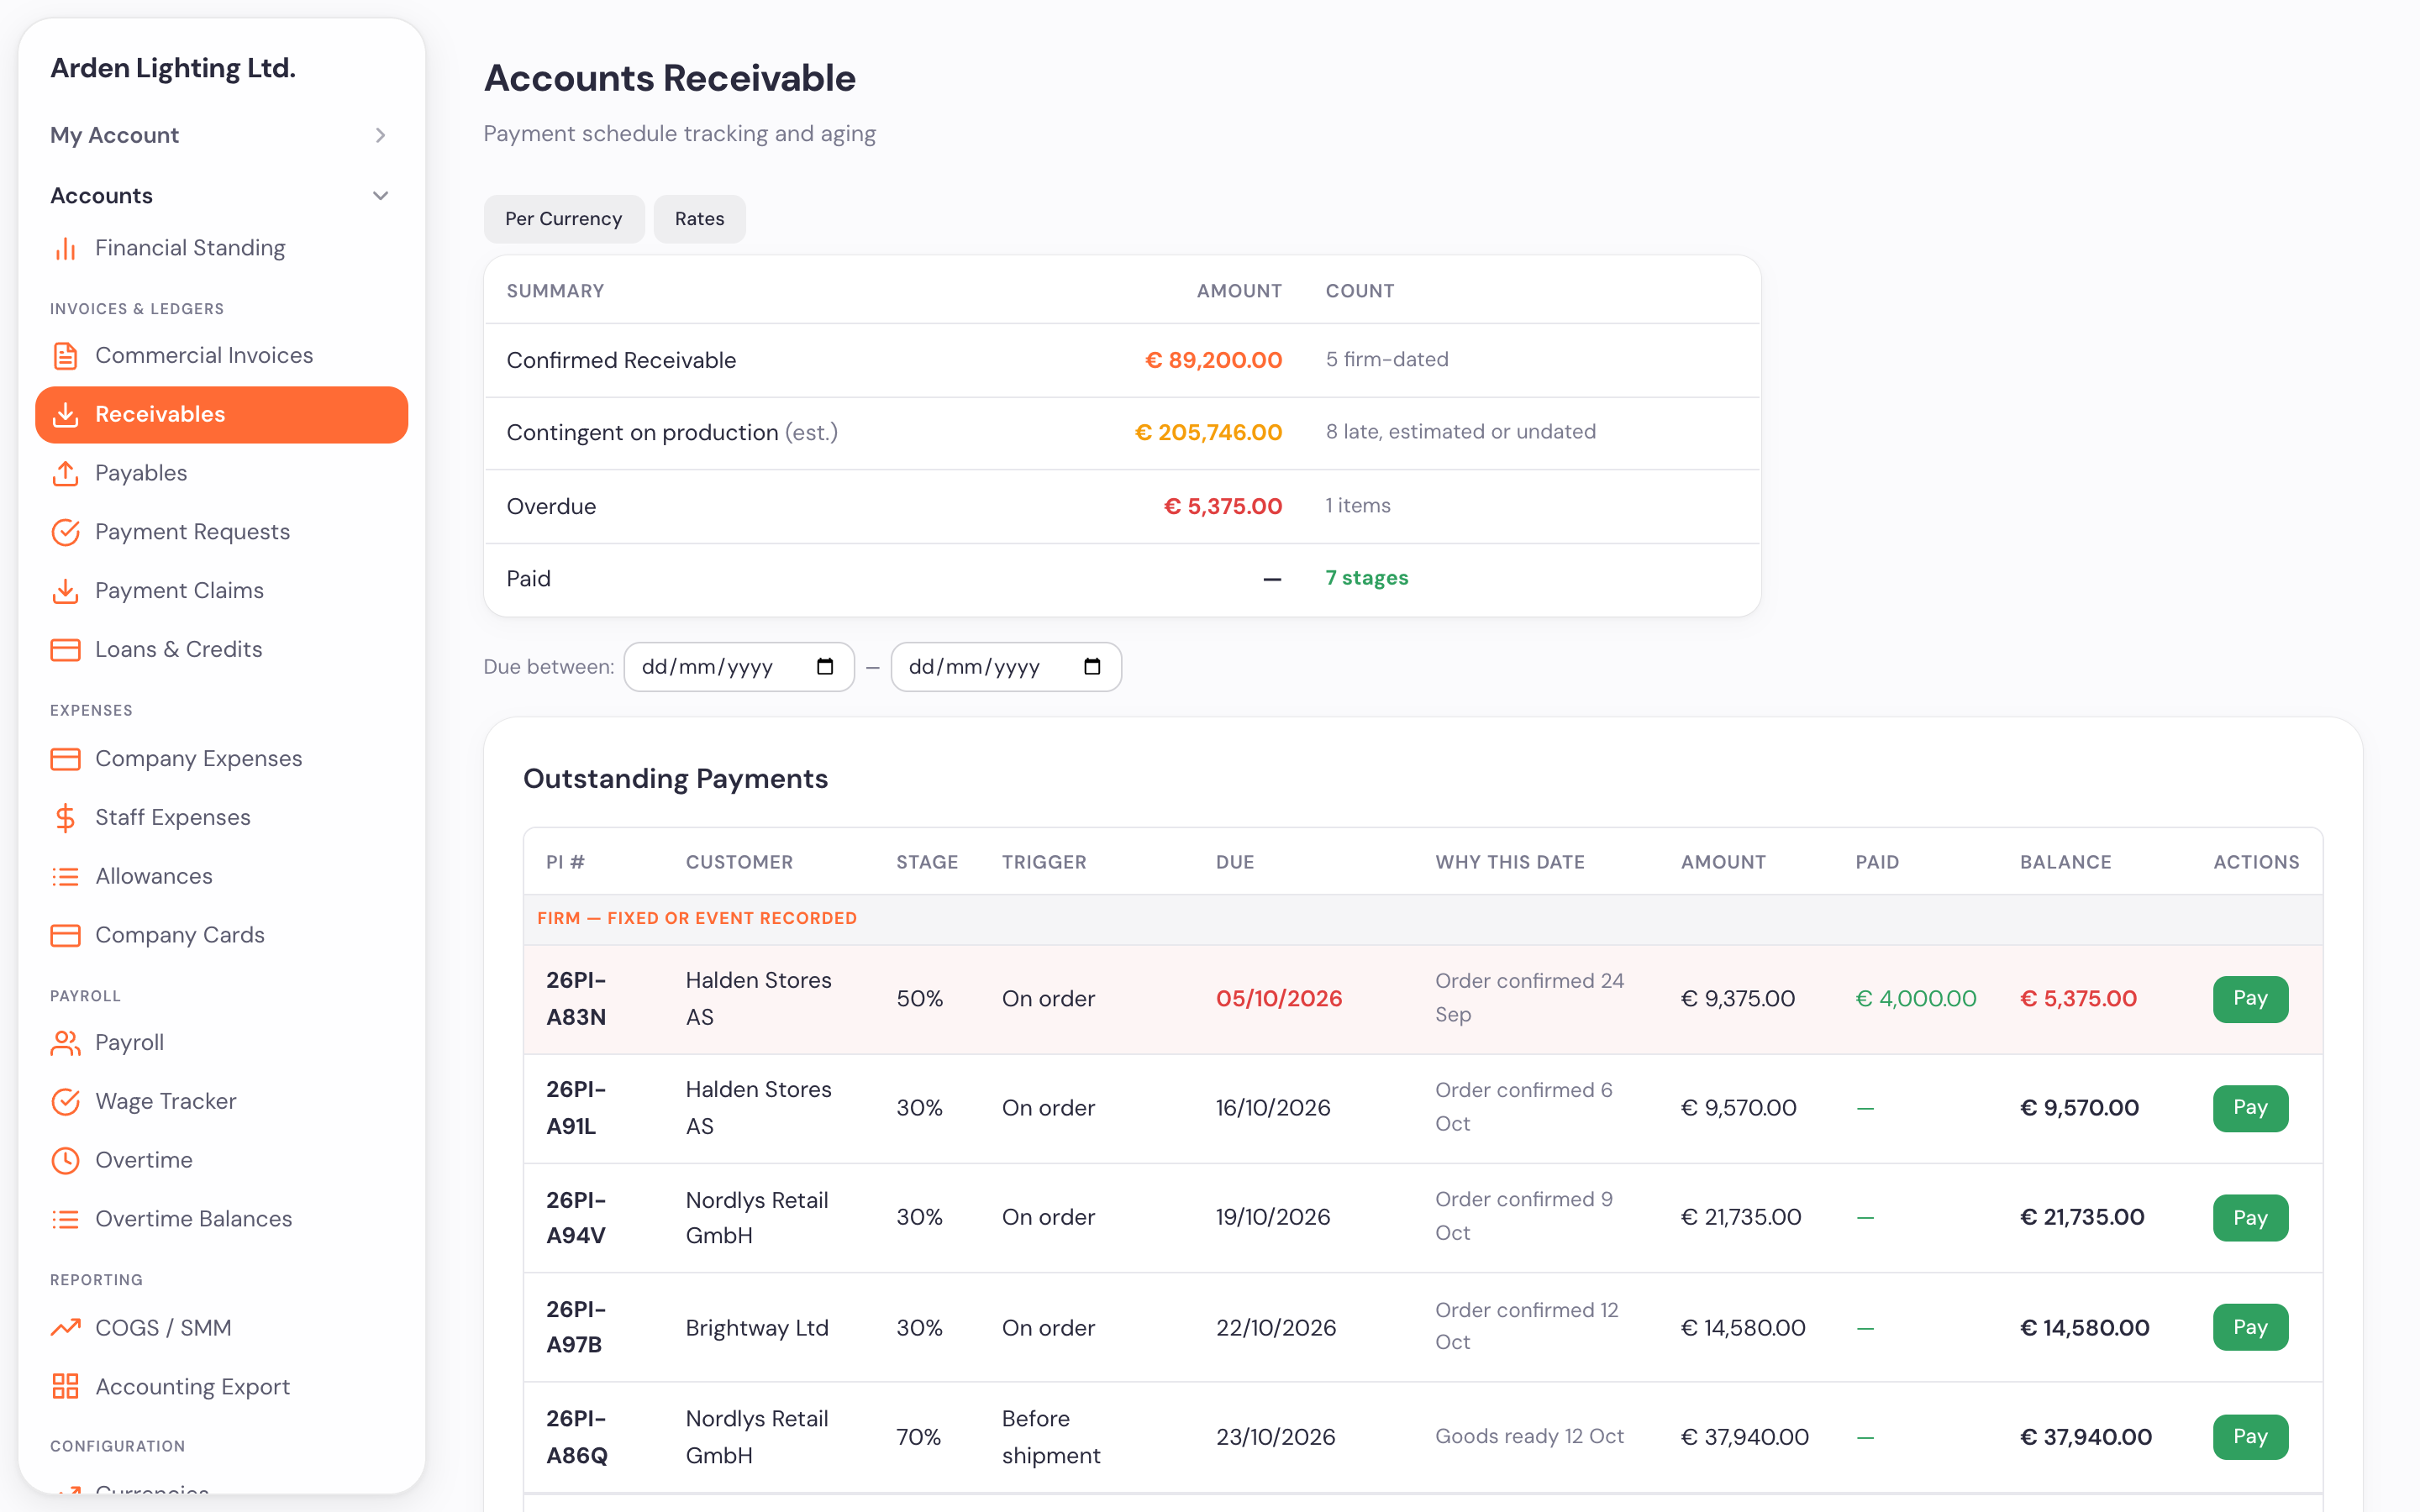This screenshot has width=2420, height=1512.
Task: Click Arden Lighting Ltd. company name
Action: pos(173,68)
